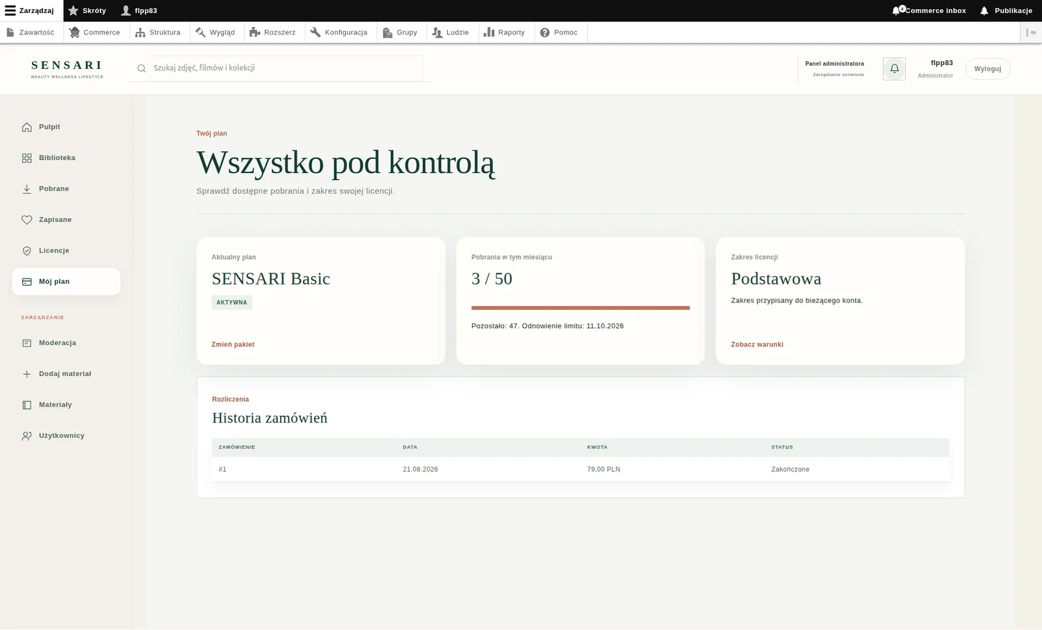1042x630 pixels.
Task: Click the notifications bell icon button
Action: [894, 68]
